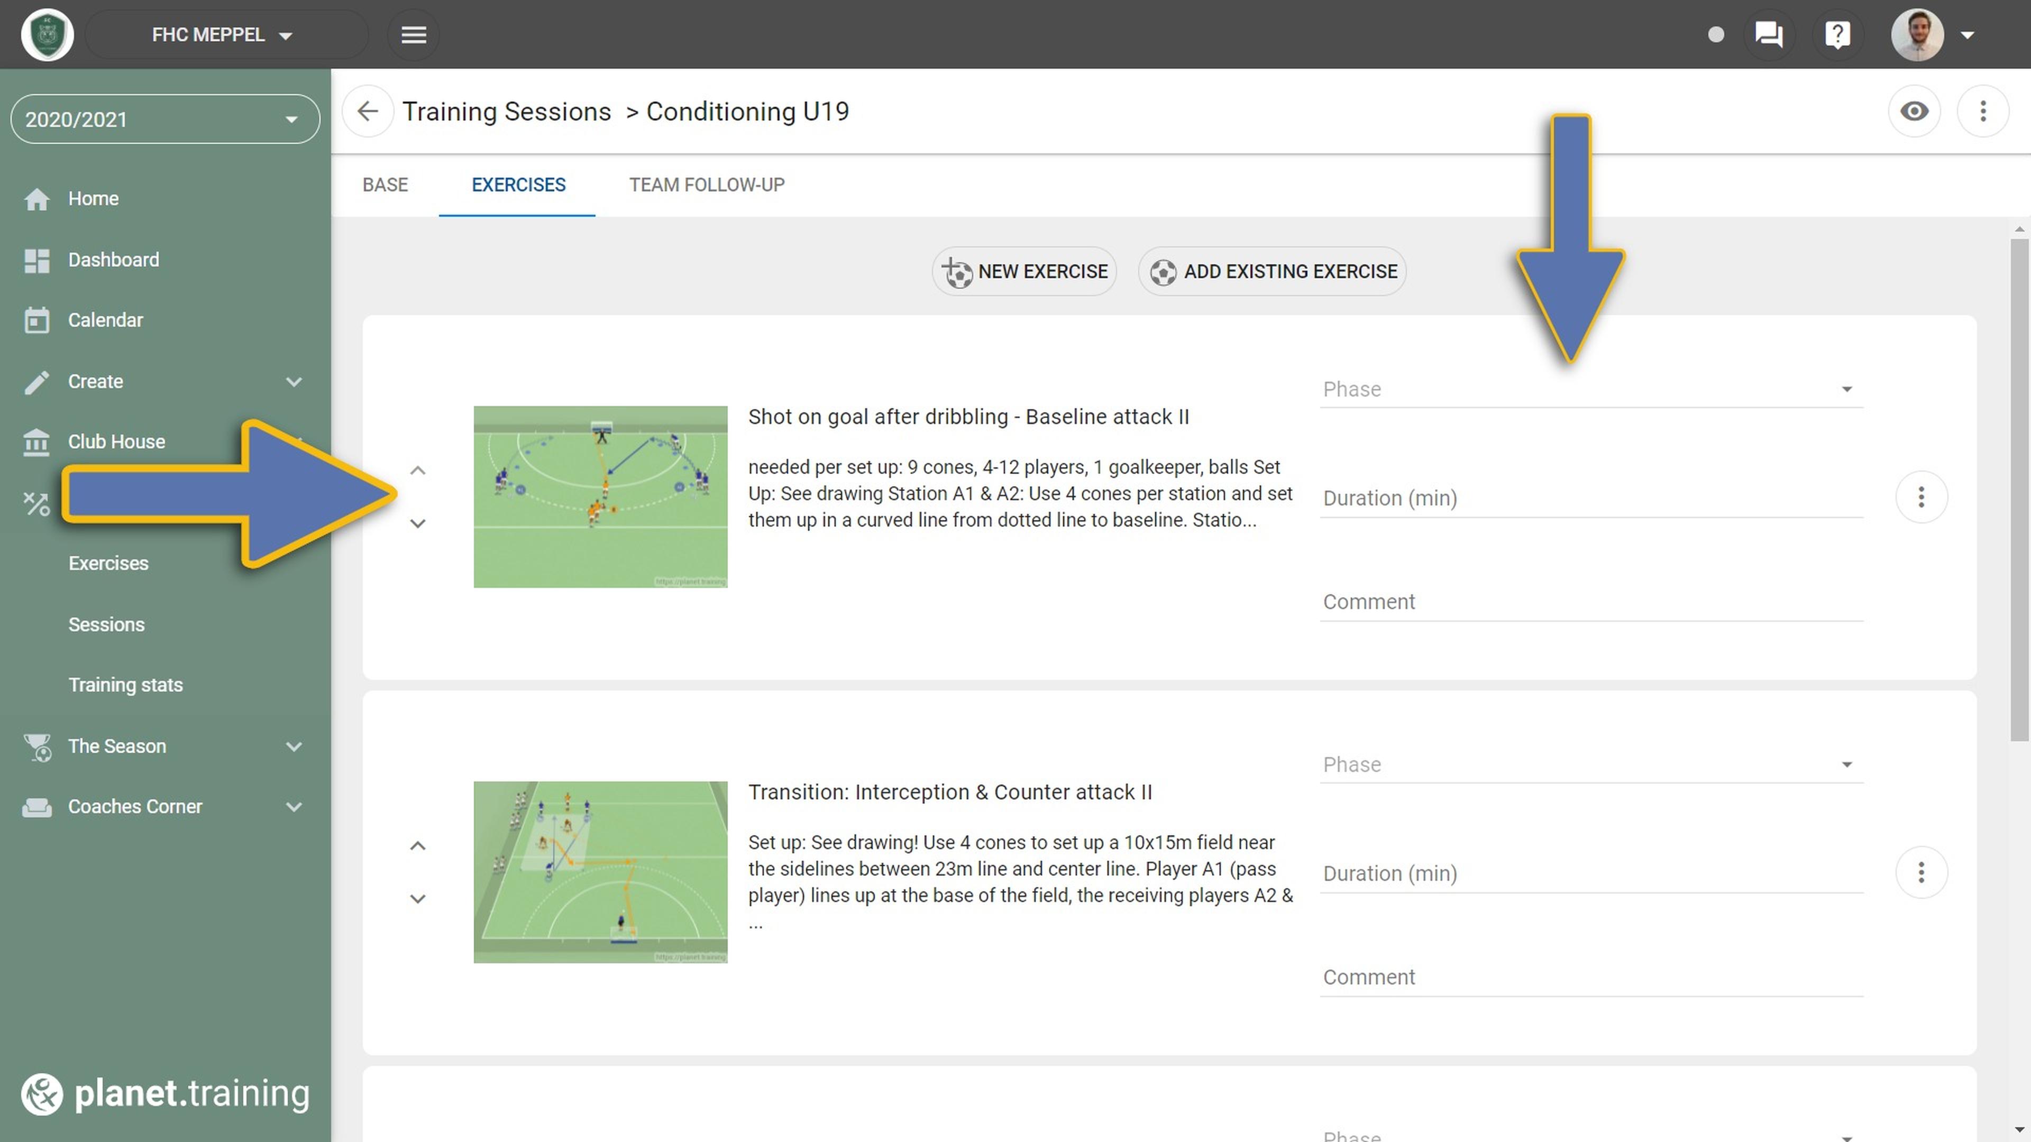This screenshot has height=1142, width=2031.
Task: Open the chat messages icon
Action: 1769,35
